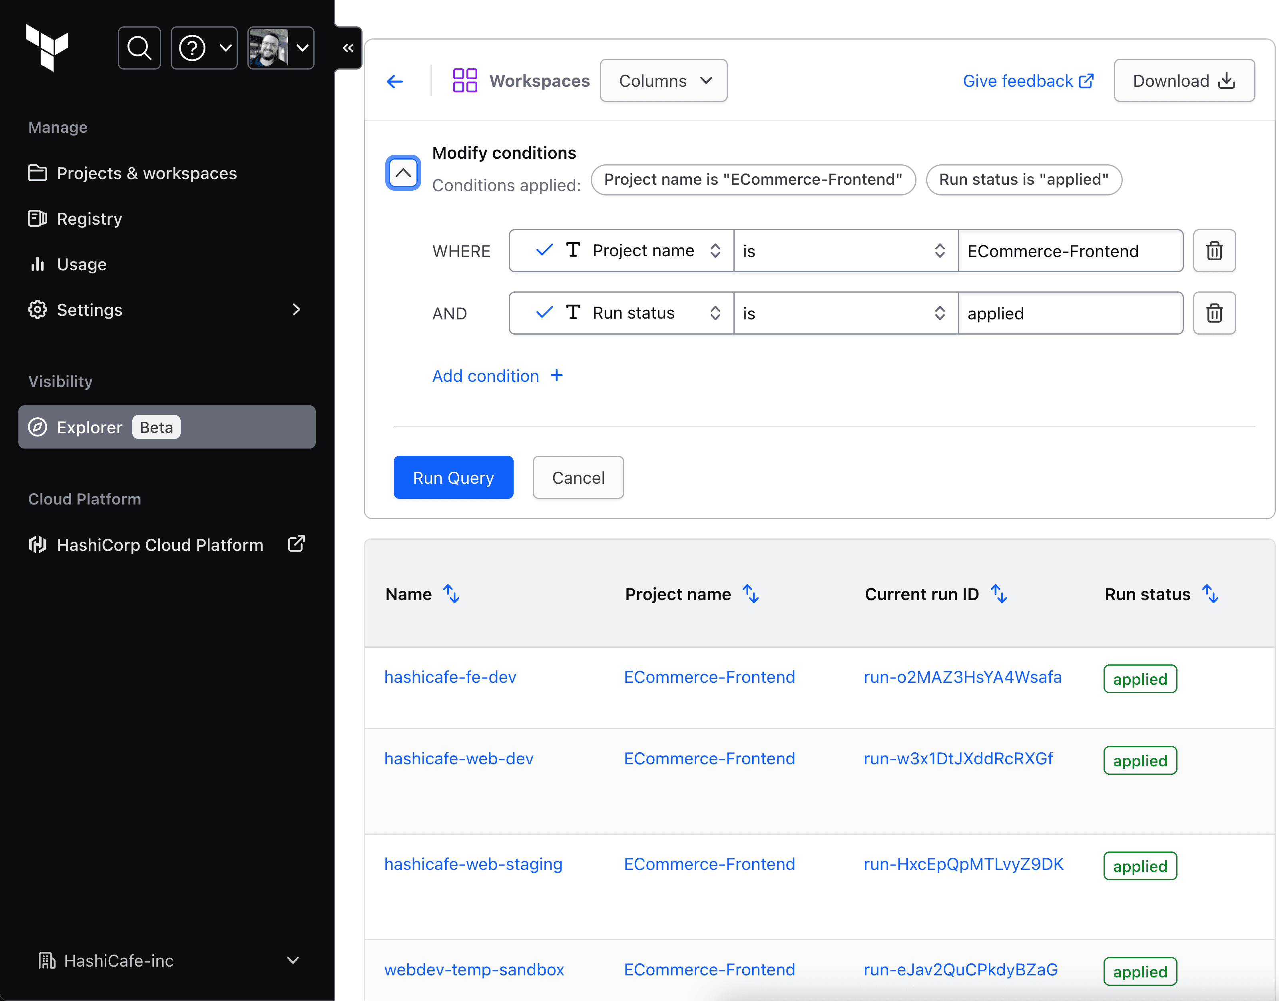Screen dimensions: 1279x1001
Task: Open the hashicafe-fe-dev workspace link
Action: coord(450,677)
